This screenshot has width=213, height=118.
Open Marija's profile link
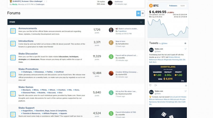(x=15, y=4)
